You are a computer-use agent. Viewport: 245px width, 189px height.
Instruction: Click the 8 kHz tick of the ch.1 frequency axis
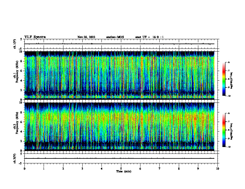pos(22,61)
